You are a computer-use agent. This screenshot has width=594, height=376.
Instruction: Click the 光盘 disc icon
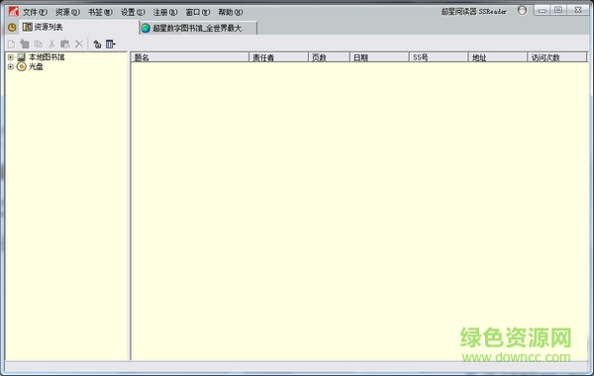pyautogui.click(x=22, y=66)
